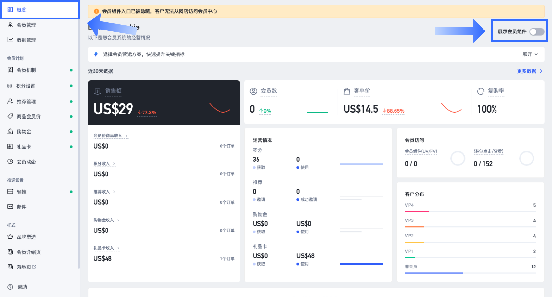Click the orange warning icon in banner
The height and width of the screenshot is (297, 552).
(x=96, y=11)
